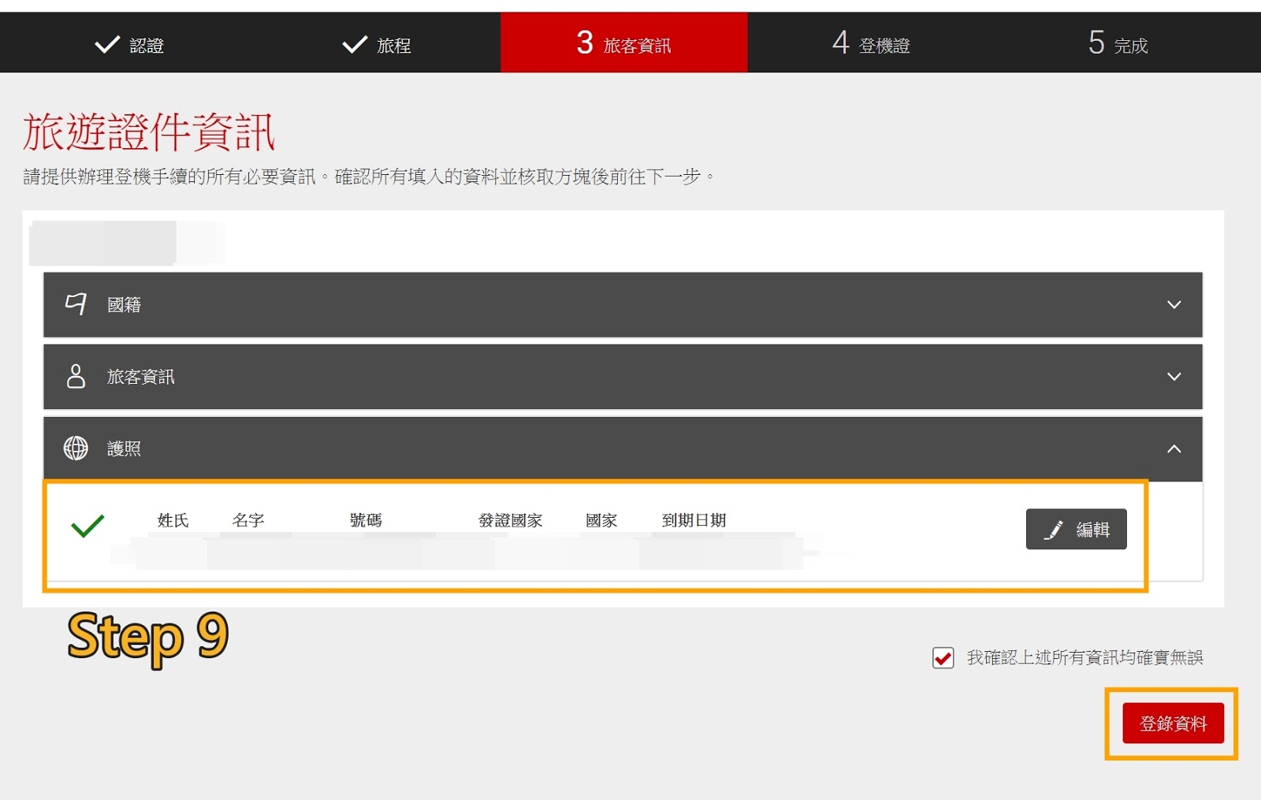Open the 國籍 accordion header

coord(623,305)
